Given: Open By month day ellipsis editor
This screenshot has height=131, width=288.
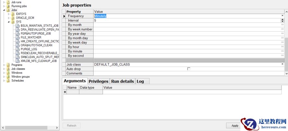Looking at the screenshot, I should coord(282,38).
